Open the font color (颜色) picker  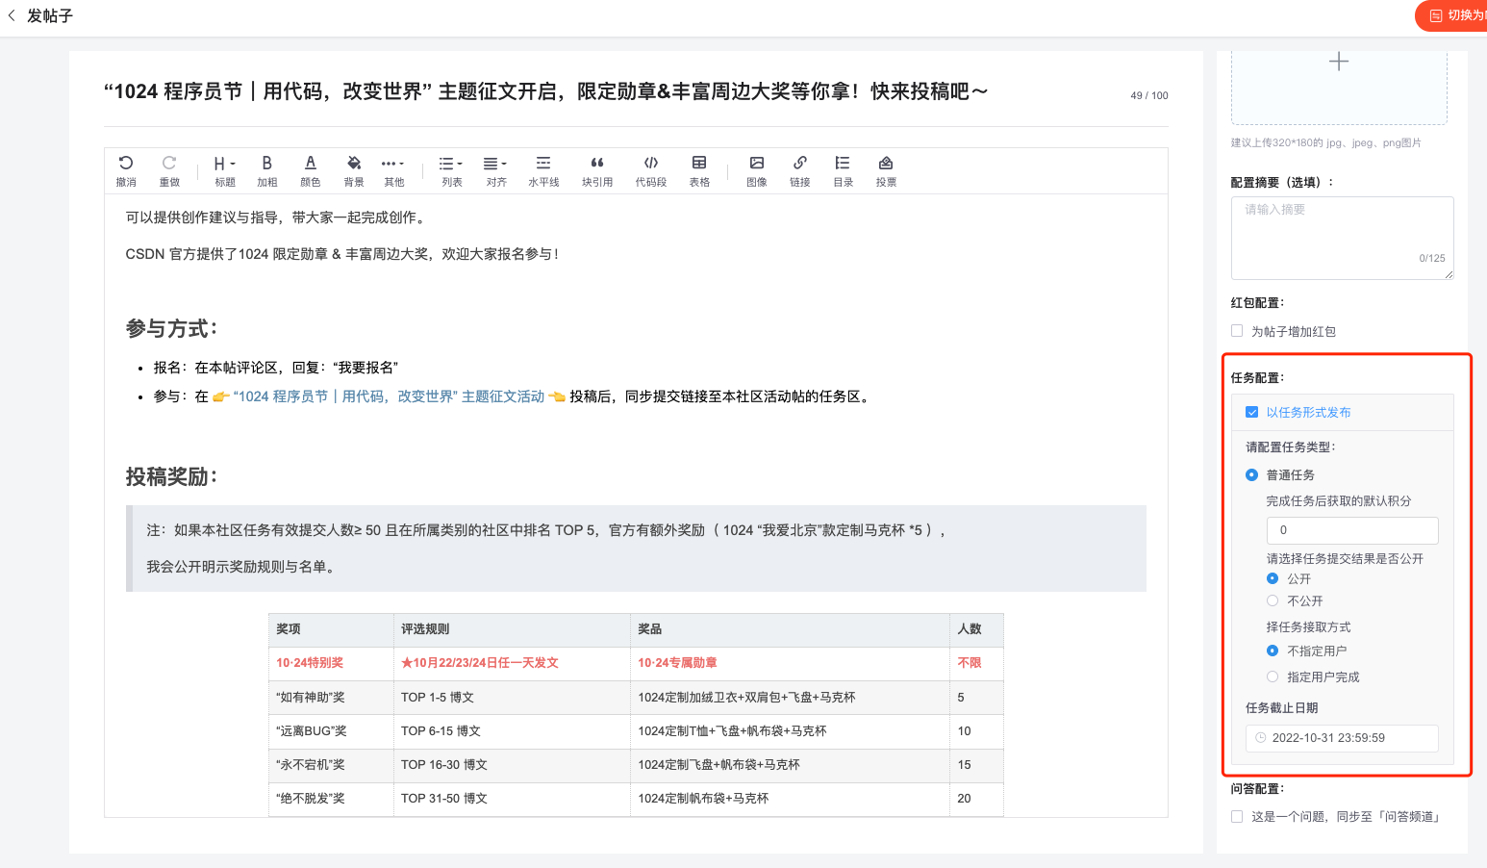pyautogui.click(x=310, y=169)
